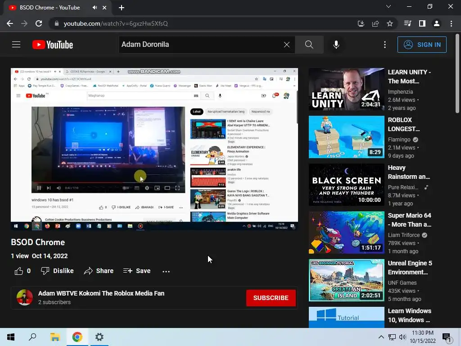Bookmark this tab with star icon
This screenshot has width=461, height=346.
coord(389,23)
